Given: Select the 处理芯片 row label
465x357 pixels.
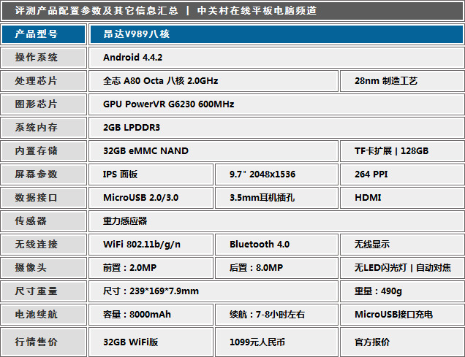Looking at the screenshot, I should tap(44, 81).
